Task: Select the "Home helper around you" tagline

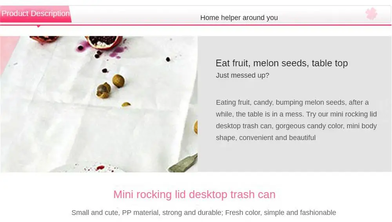Action: click(239, 18)
